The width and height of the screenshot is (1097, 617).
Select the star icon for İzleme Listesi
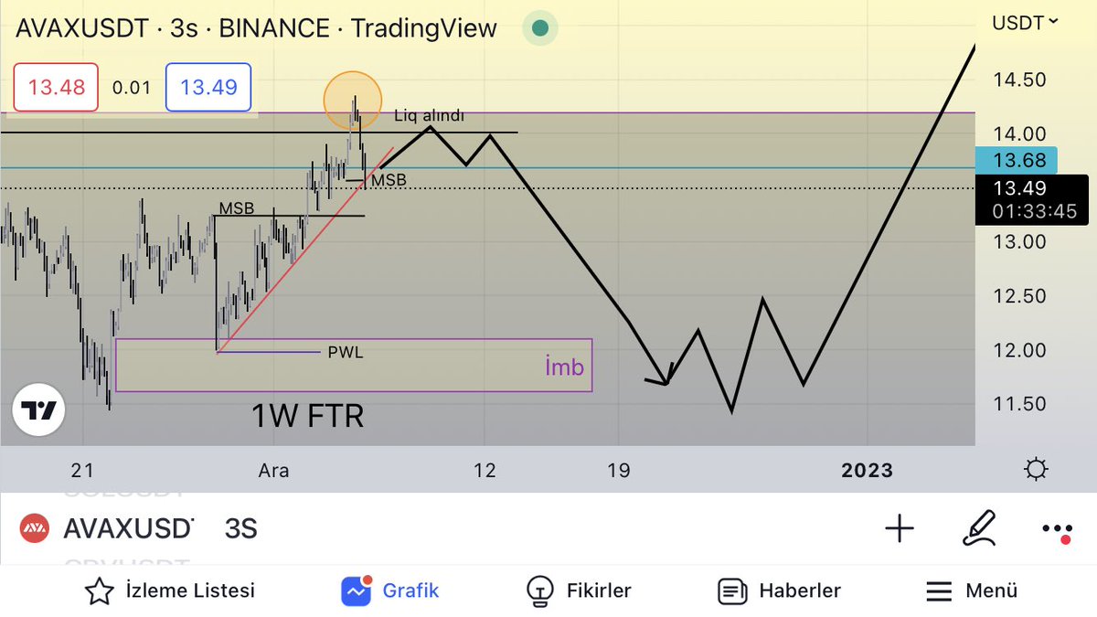pos(98,590)
